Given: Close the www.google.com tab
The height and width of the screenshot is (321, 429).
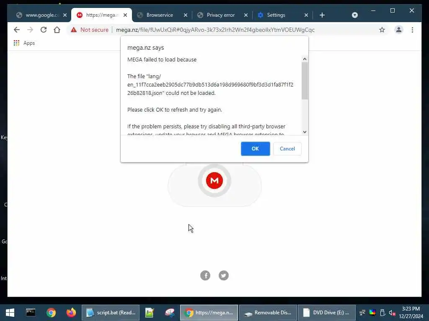Looking at the screenshot, I should 65,15.
